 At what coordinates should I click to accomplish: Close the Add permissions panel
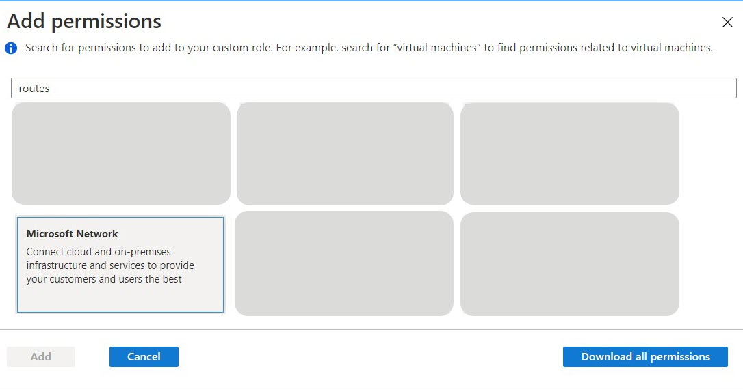tap(727, 23)
